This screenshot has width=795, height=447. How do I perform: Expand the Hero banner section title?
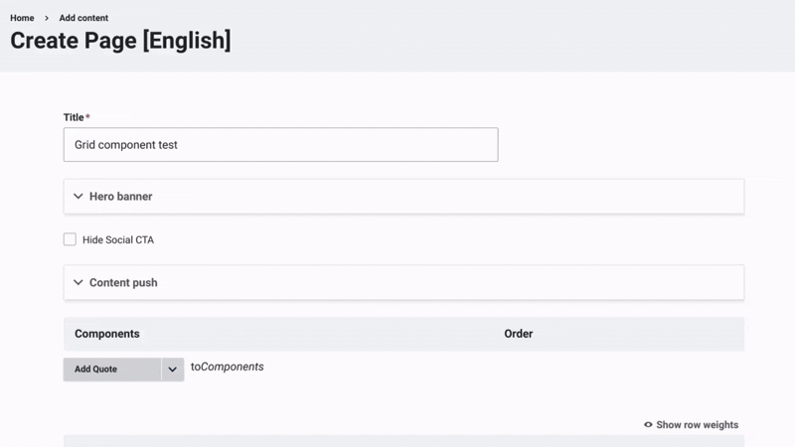pos(121,197)
